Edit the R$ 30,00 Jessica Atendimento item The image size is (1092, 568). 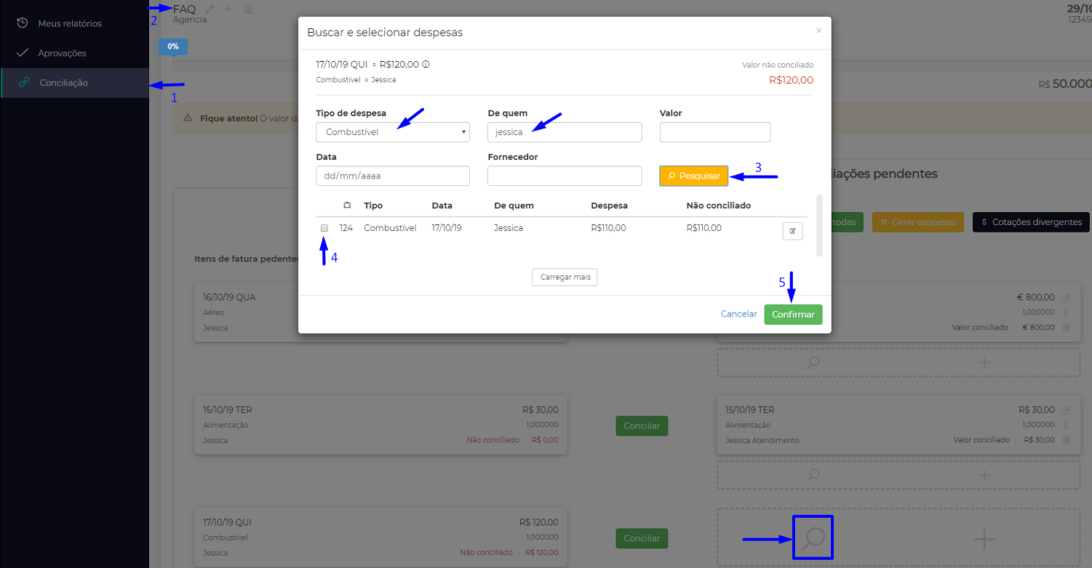[1066, 410]
